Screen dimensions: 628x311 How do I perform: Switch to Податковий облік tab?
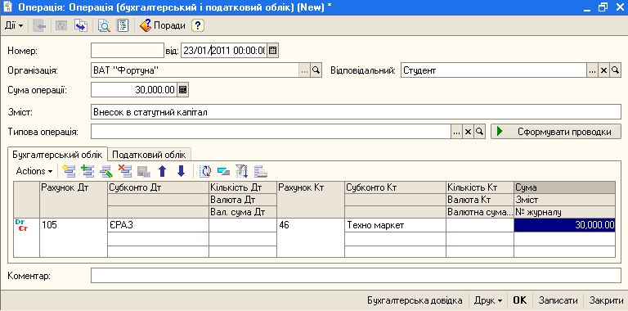149,155
